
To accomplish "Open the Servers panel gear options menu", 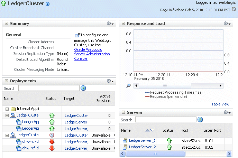I will point(227,112).
